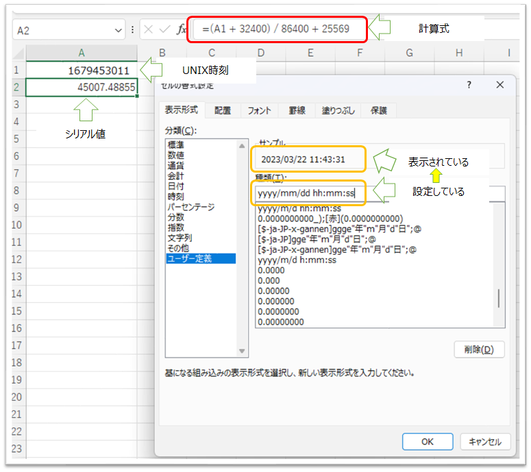This screenshot has height=472, width=531.
Task: Open the Name Box dropdown arrow
Action: click(x=118, y=30)
